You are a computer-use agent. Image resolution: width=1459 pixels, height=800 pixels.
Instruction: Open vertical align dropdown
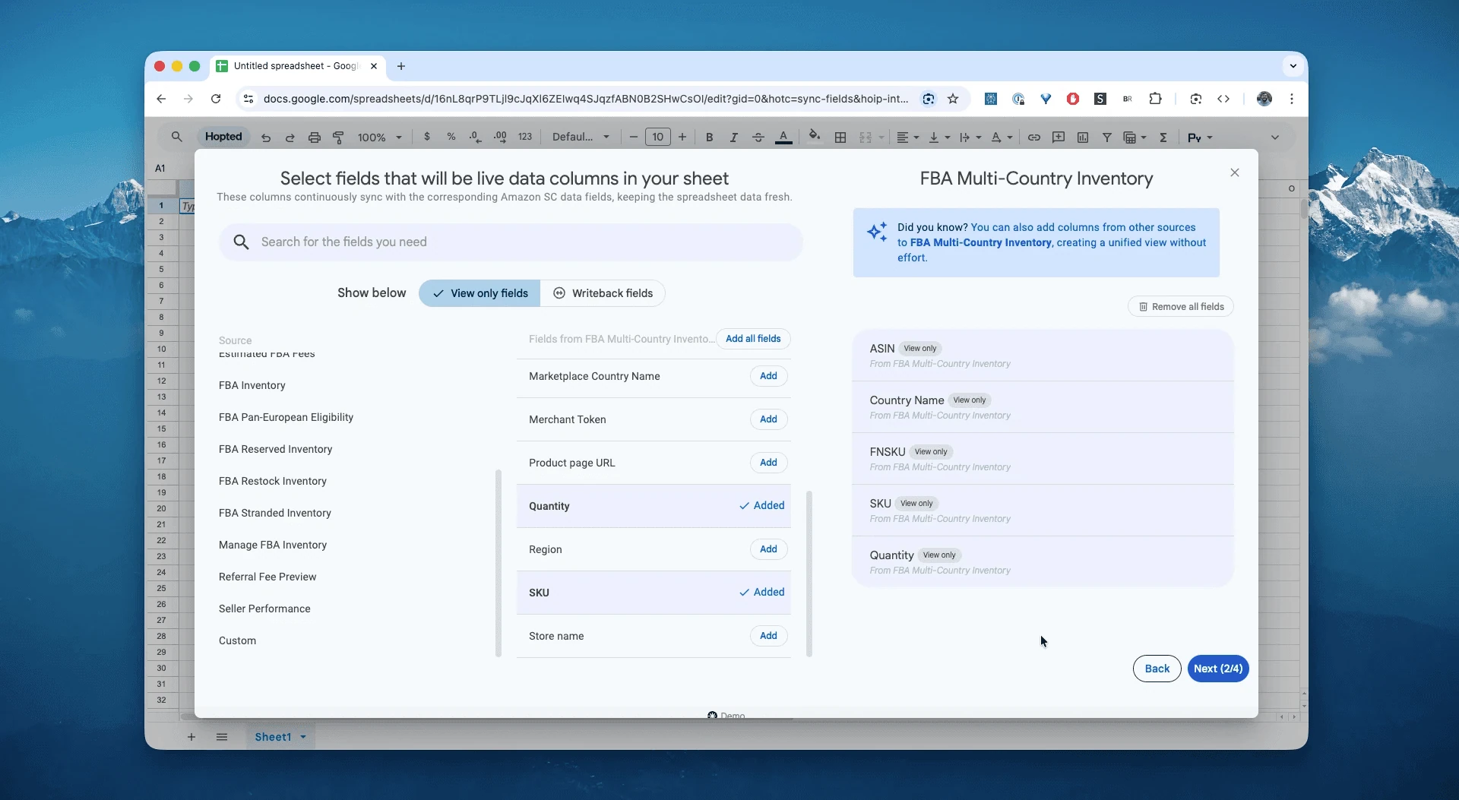point(939,138)
